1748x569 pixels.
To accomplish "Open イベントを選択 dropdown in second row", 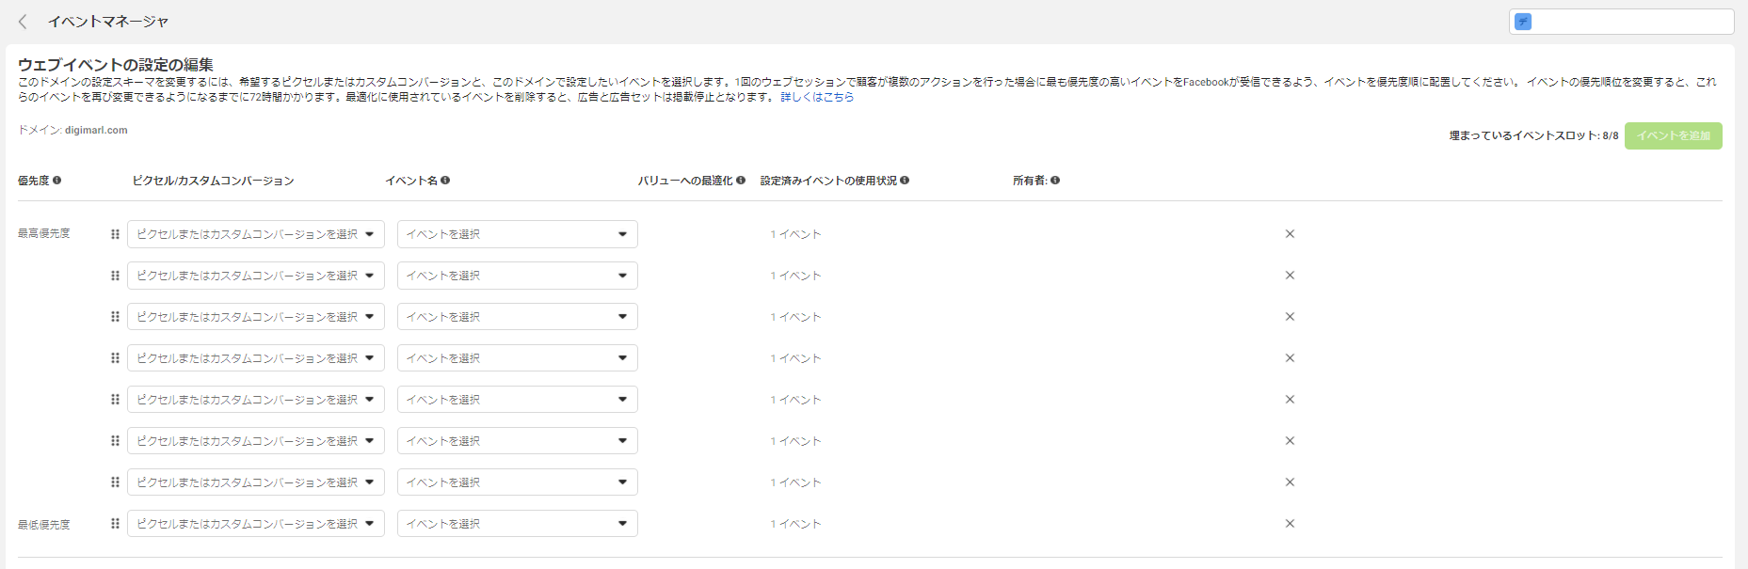I will pos(518,276).
